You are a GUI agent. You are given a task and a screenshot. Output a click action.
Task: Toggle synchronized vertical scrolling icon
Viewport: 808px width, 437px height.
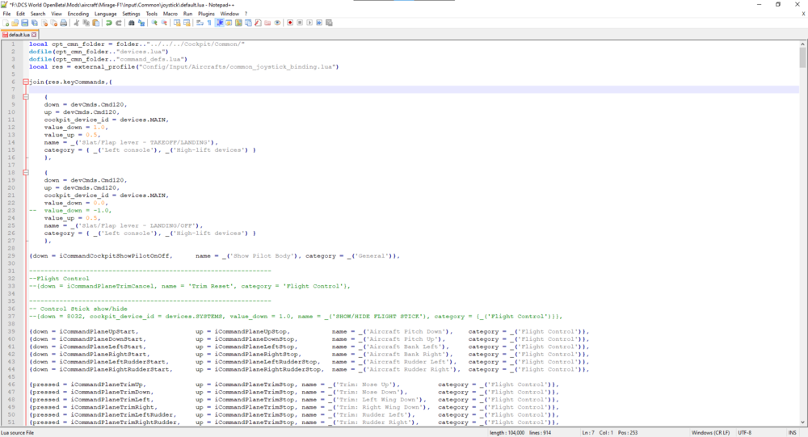177,23
